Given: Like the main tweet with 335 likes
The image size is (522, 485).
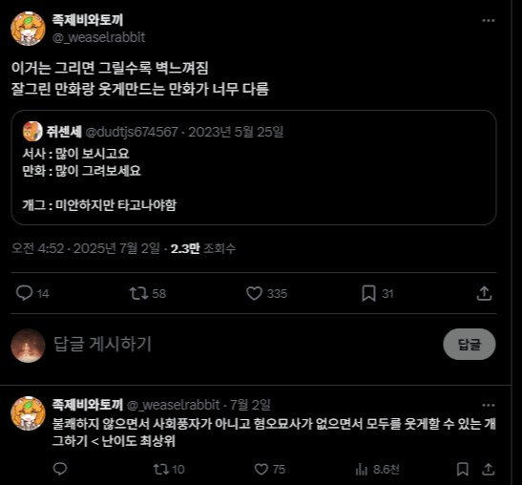Looking at the screenshot, I should 255,293.
